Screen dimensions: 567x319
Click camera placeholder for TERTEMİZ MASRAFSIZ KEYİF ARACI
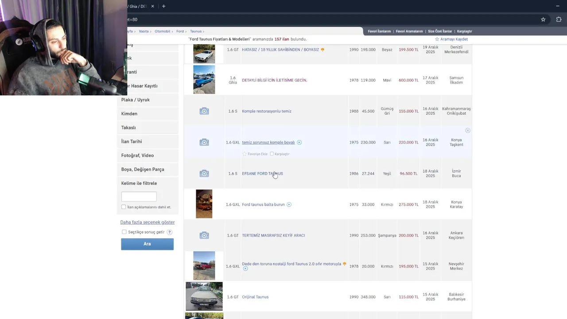coord(204,235)
